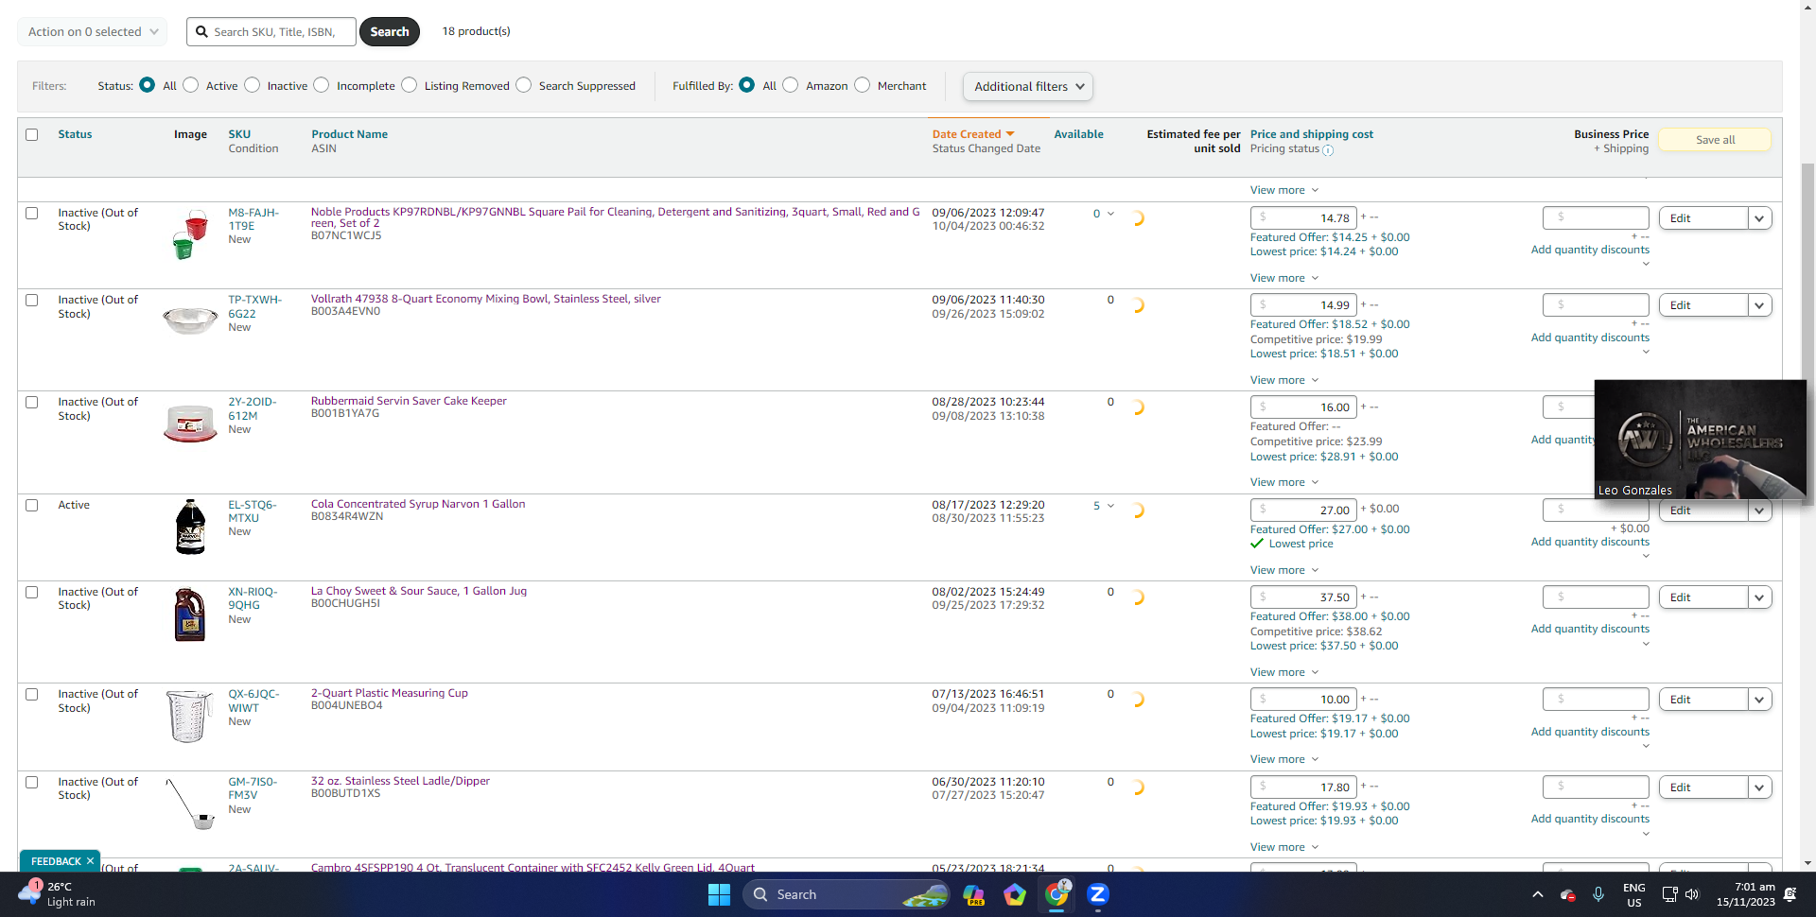Expand View more under Cola Syrup price
The width and height of the screenshot is (1816, 917).
pyautogui.click(x=1283, y=570)
